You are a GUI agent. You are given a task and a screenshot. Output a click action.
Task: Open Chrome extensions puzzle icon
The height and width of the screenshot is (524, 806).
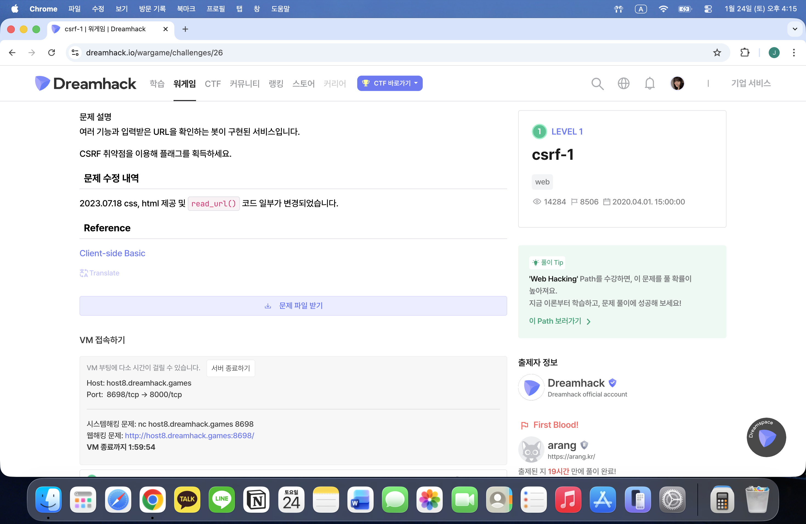(x=745, y=52)
